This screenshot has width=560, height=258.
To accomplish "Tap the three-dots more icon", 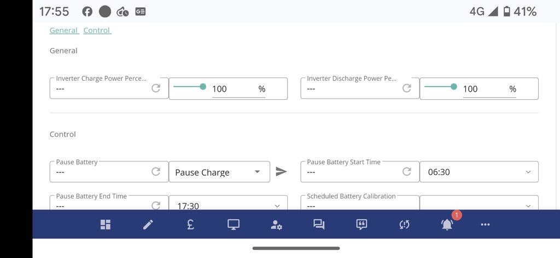I will point(485,224).
